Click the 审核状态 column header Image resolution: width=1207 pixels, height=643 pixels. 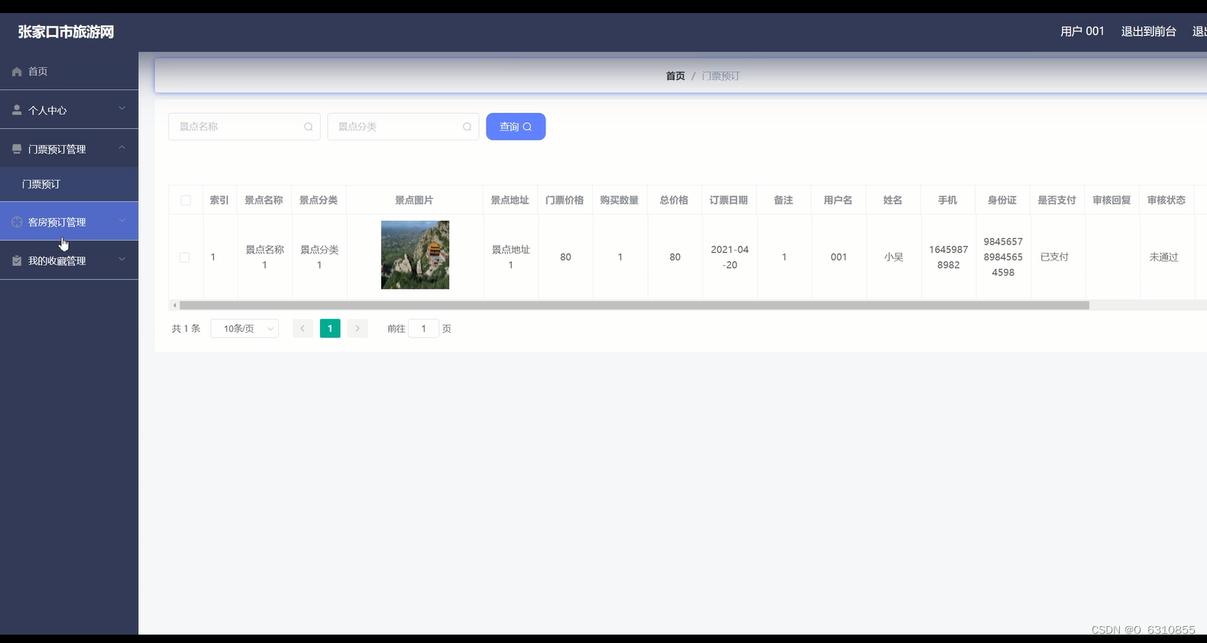(x=1167, y=200)
